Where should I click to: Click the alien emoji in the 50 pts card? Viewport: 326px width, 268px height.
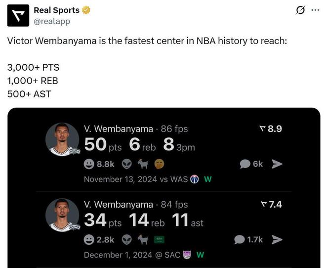click(x=127, y=164)
